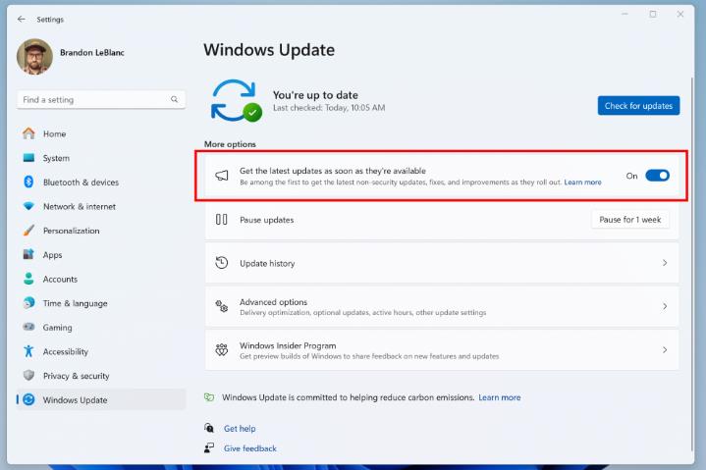Click the vertical scrollbar on the right
The width and height of the screenshot is (706, 470).
coord(692,264)
